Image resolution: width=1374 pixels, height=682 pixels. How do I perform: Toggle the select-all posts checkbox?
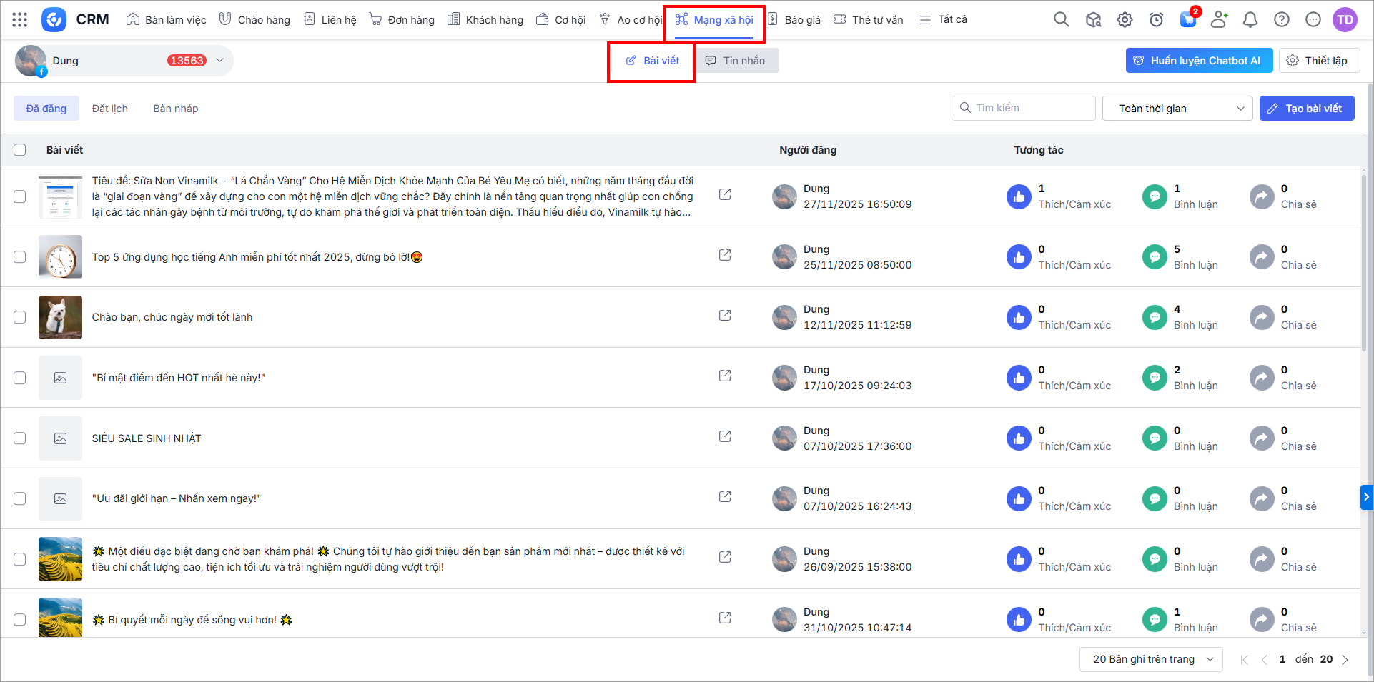click(x=20, y=150)
